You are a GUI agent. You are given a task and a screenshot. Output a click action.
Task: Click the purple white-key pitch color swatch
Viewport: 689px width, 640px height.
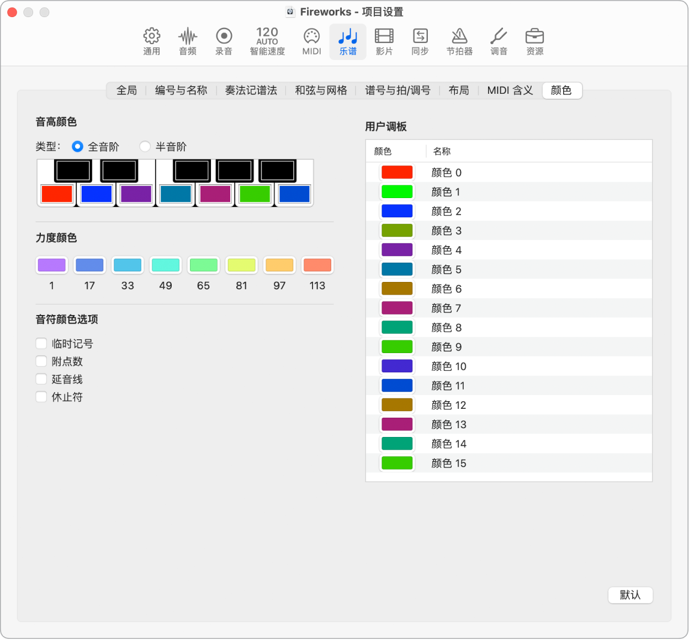click(x=136, y=194)
